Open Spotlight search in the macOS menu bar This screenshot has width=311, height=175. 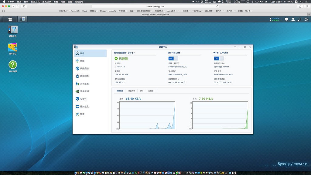(x=301, y=2)
